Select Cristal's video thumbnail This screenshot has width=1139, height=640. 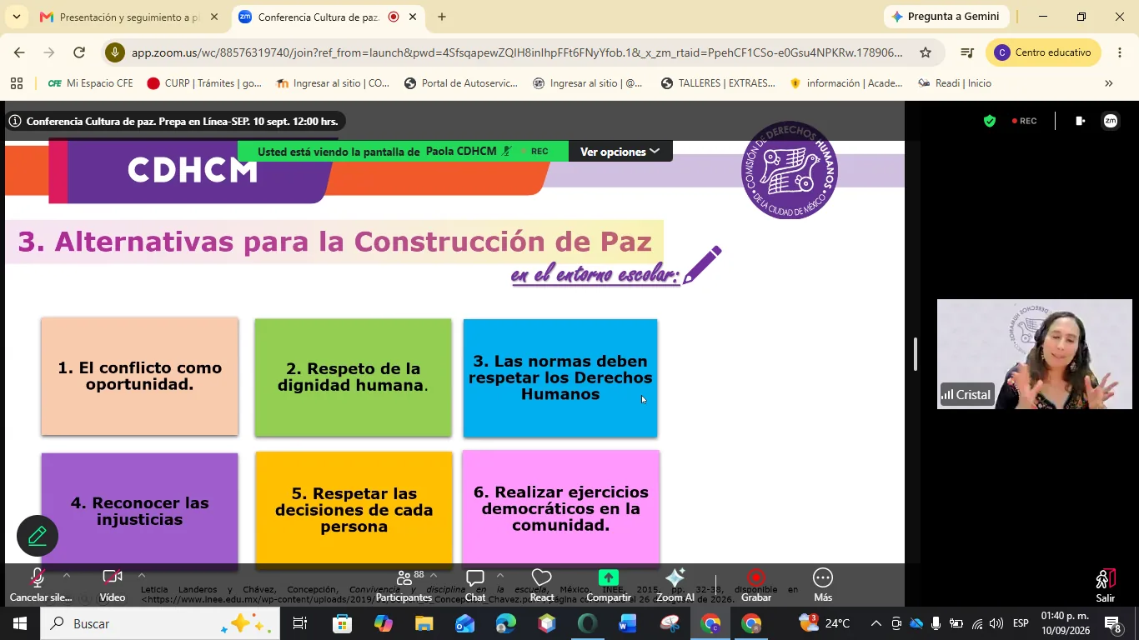(1035, 354)
